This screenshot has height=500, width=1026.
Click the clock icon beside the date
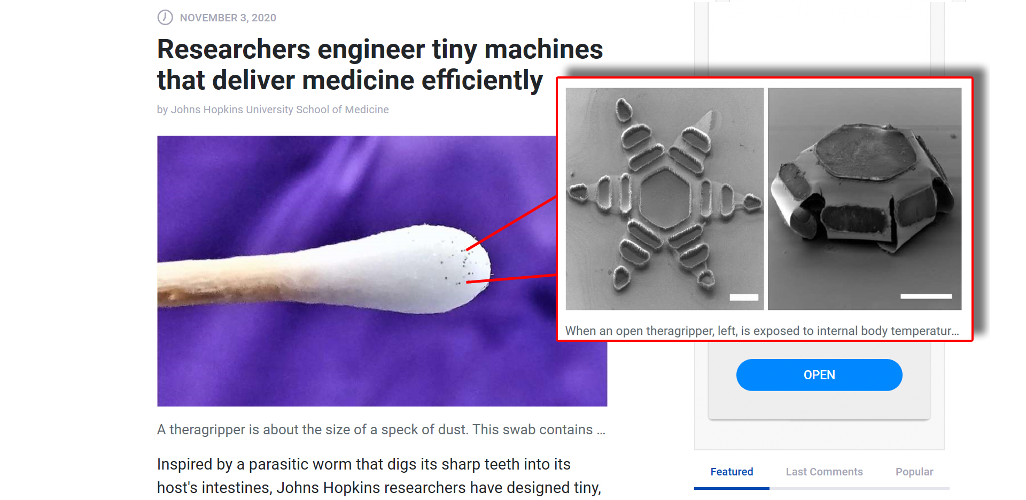165,18
